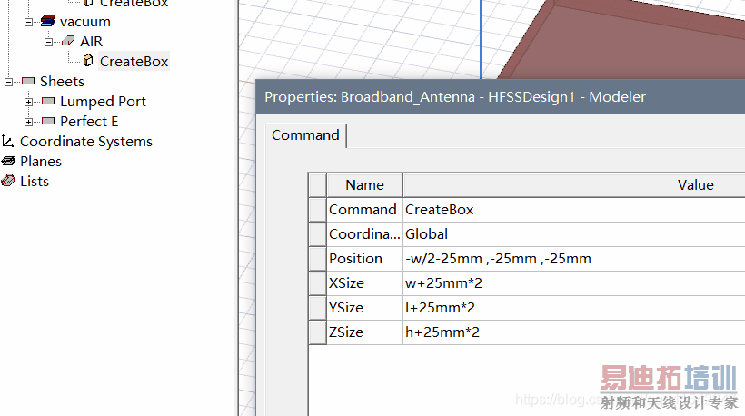Select Lumped Port in the tree

[103, 102]
